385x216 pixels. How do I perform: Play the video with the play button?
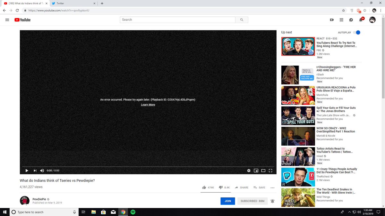(27, 171)
